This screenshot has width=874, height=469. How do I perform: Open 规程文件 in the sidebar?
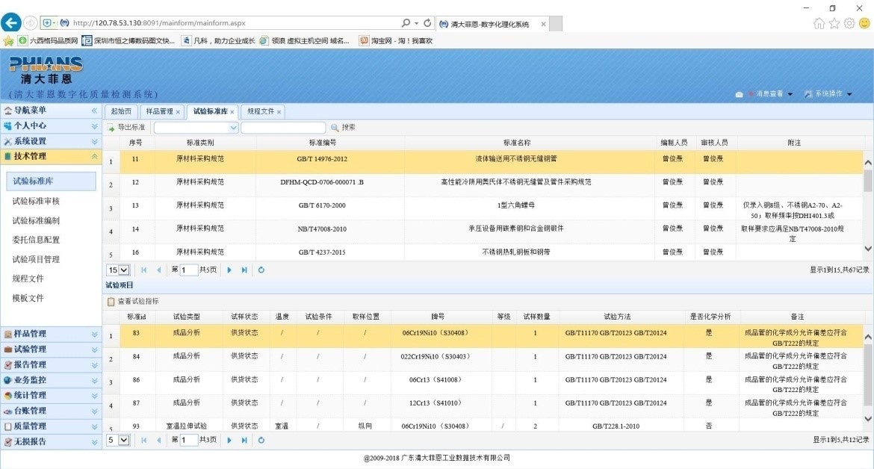[x=28, y=279]
